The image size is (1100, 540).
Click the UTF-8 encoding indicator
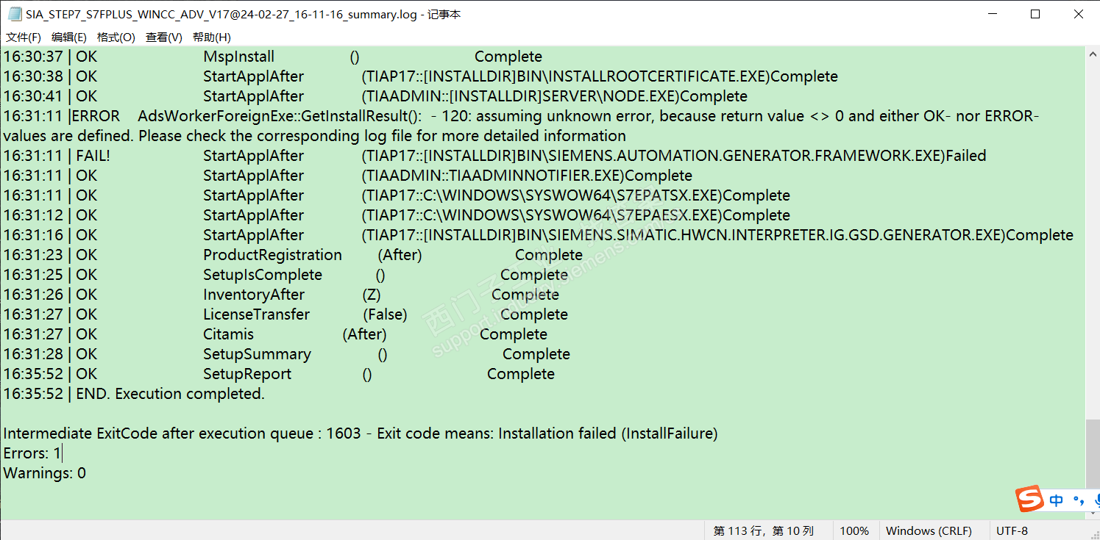[x=1012, y=530]
